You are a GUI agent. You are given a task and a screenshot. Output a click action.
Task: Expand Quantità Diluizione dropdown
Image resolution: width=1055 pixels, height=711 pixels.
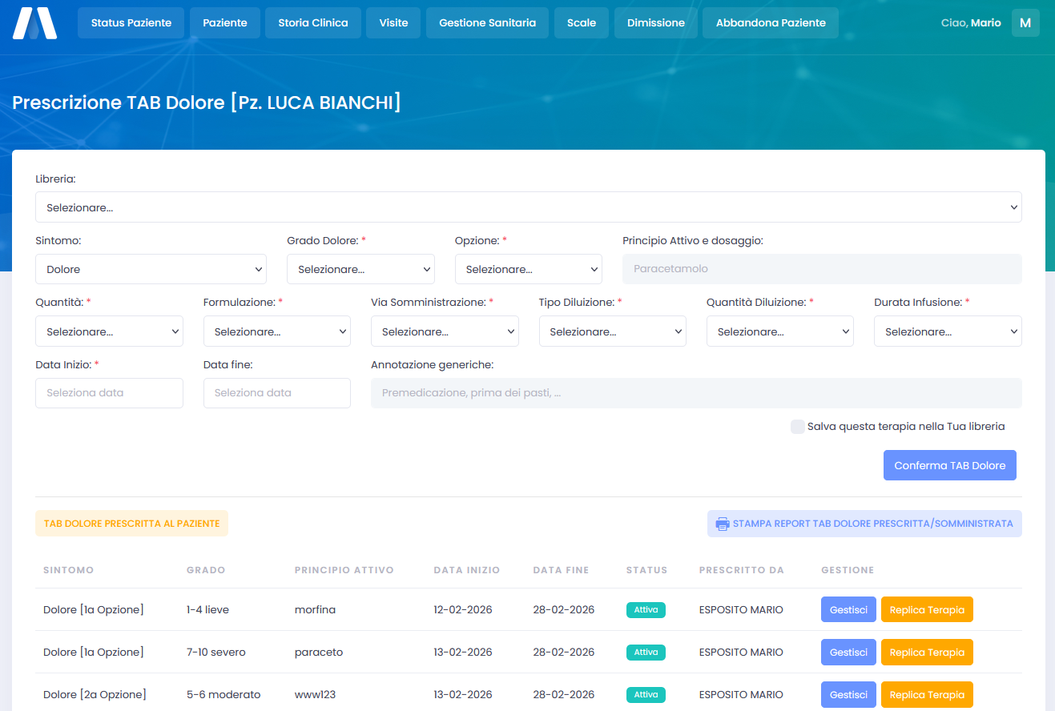(780, 331)
